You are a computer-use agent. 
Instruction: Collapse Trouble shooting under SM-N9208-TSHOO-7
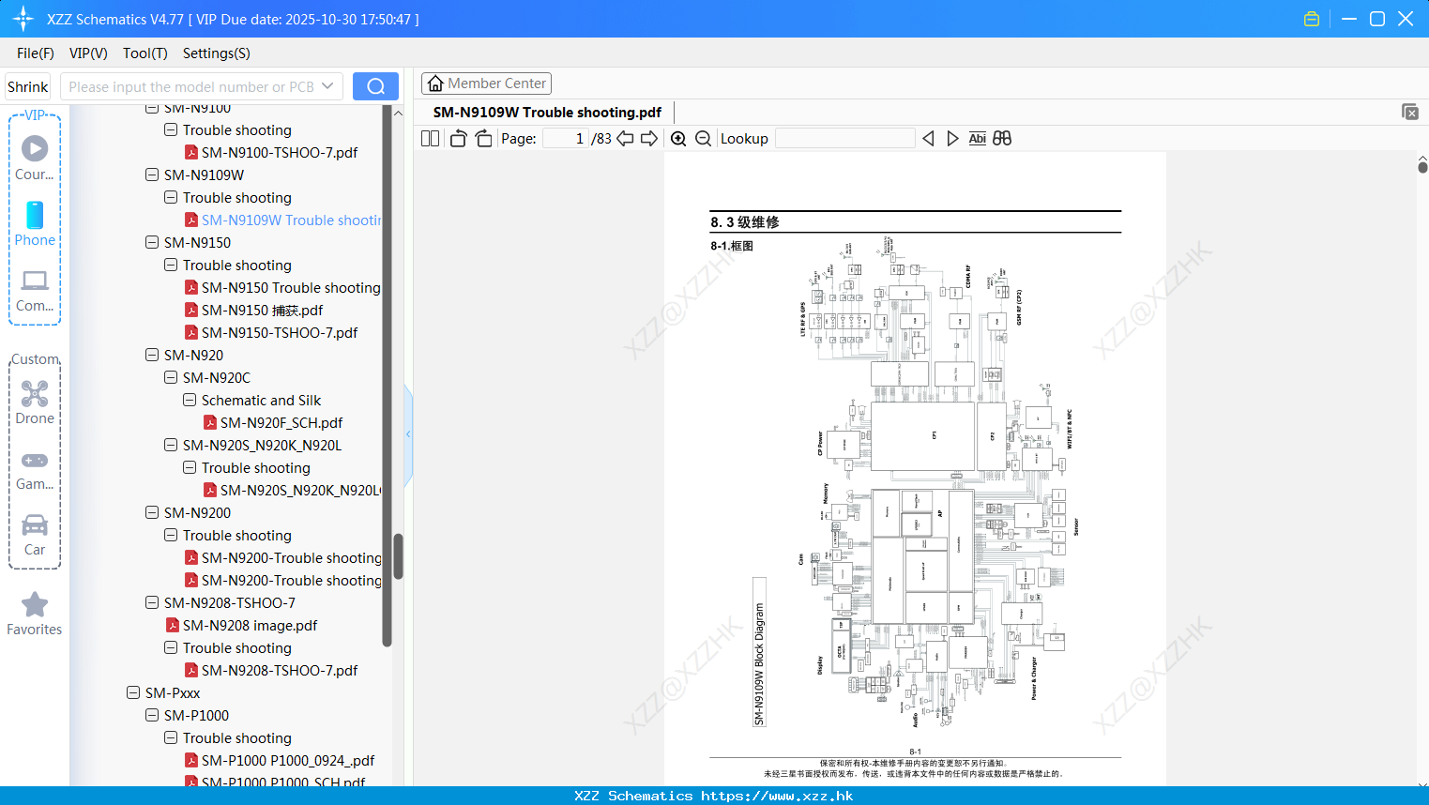click(171, 647)
